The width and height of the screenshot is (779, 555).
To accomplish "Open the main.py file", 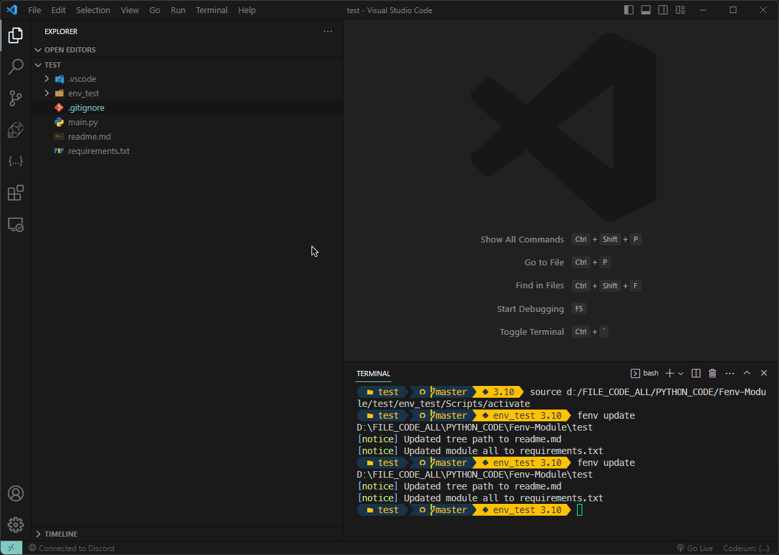I will [188, 122].
